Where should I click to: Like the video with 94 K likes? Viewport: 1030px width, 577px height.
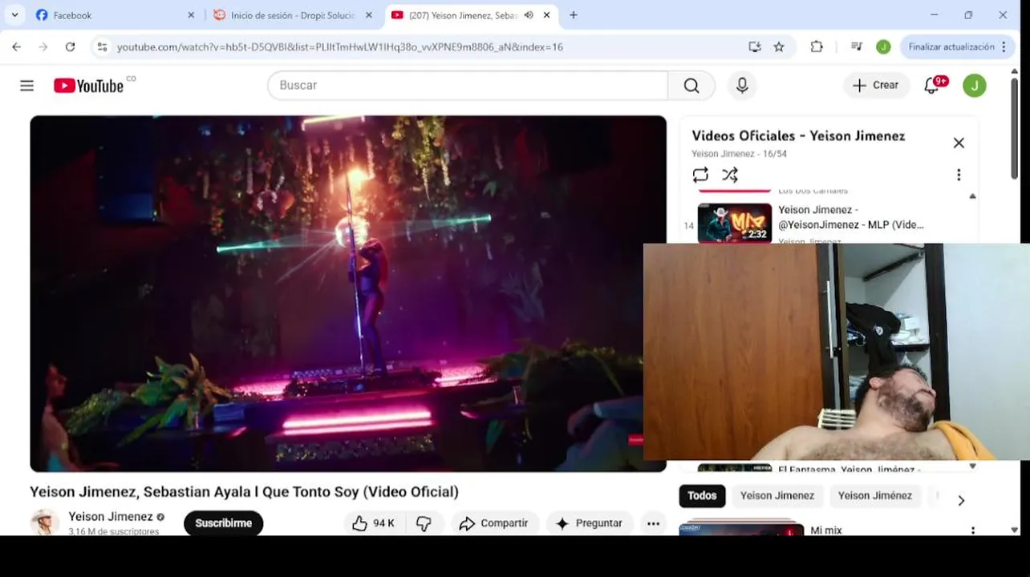coord(374,523)
